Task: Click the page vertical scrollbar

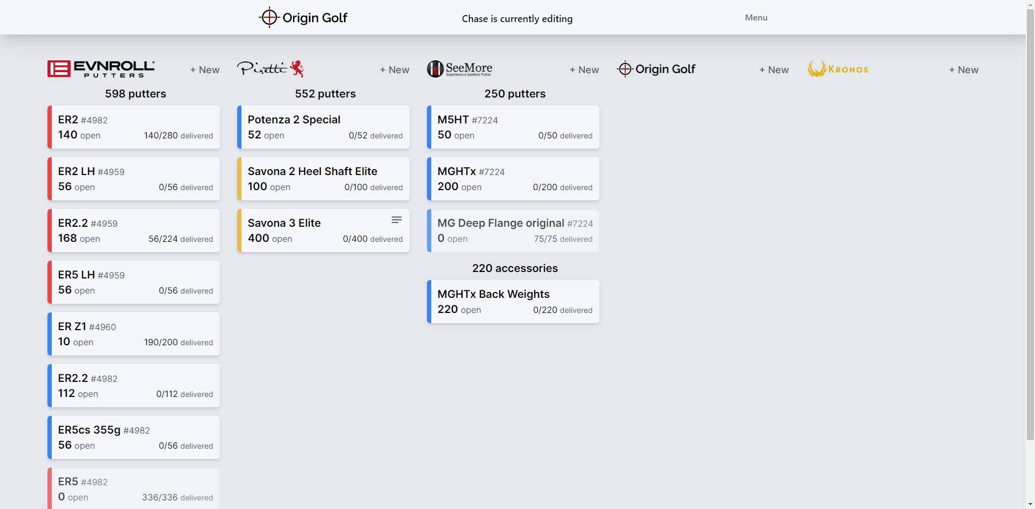Action: coord(1030,215)
